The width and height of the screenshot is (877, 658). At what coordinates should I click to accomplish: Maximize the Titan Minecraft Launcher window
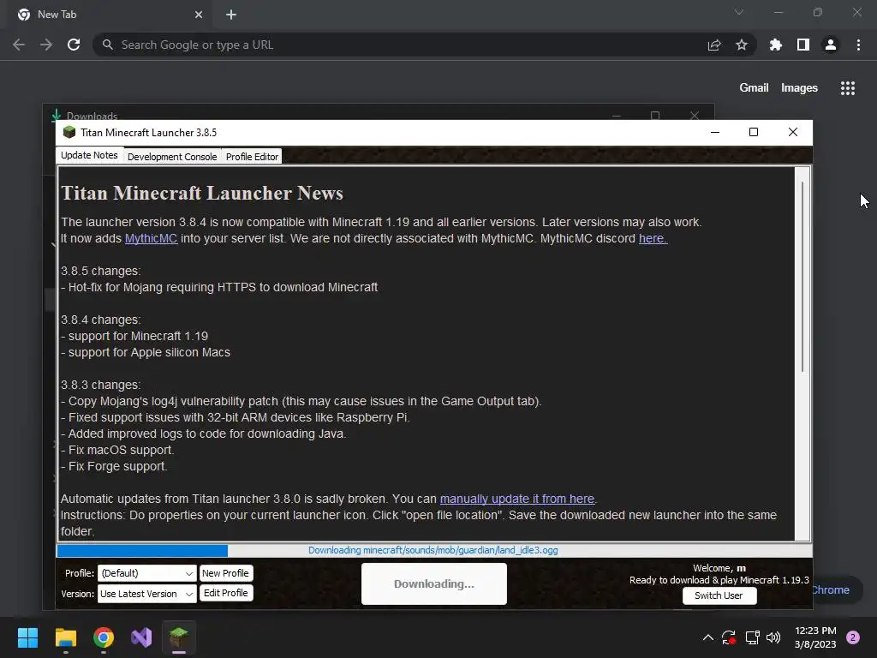click(754, 132)
